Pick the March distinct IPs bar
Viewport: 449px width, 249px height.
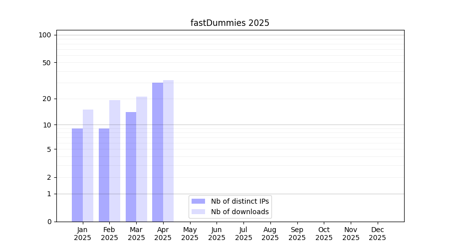click(x=131, y=167)
